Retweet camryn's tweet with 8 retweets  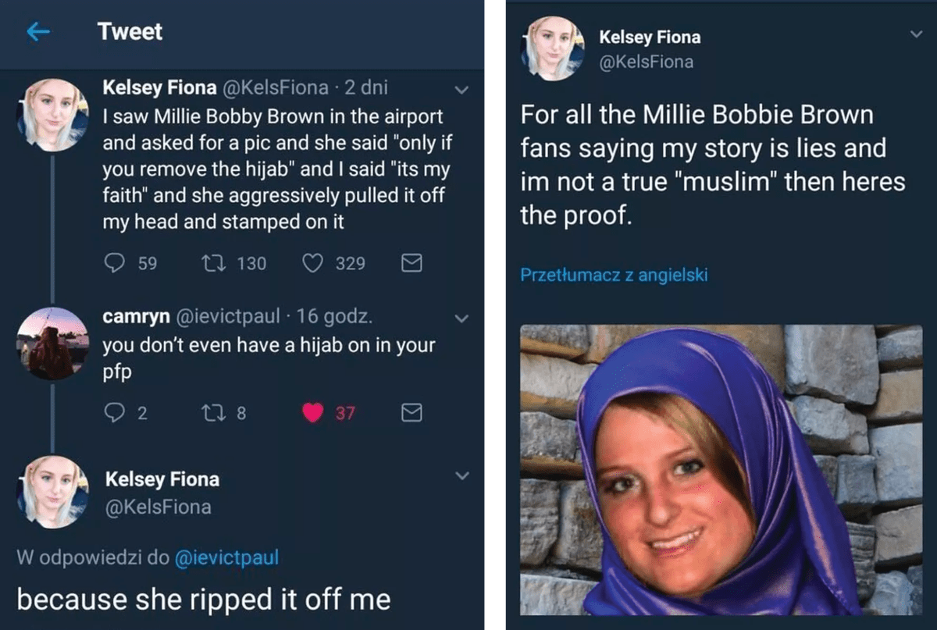(212, 413)
